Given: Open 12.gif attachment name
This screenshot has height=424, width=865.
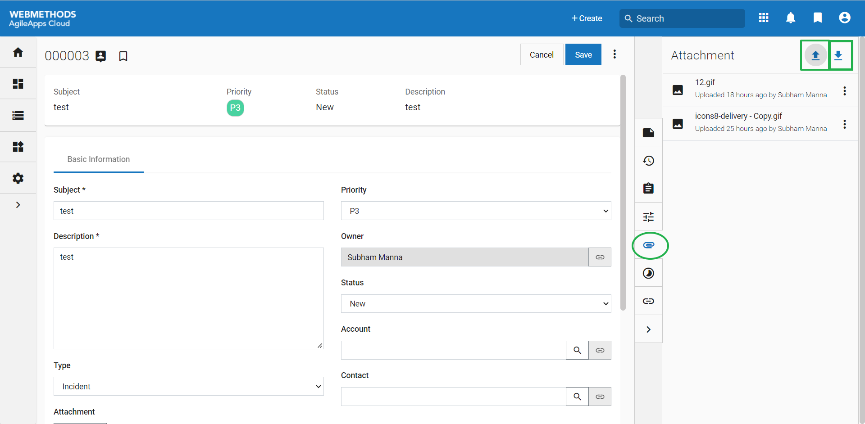Looking at the screenshot, I should click(x=705, y=82).
